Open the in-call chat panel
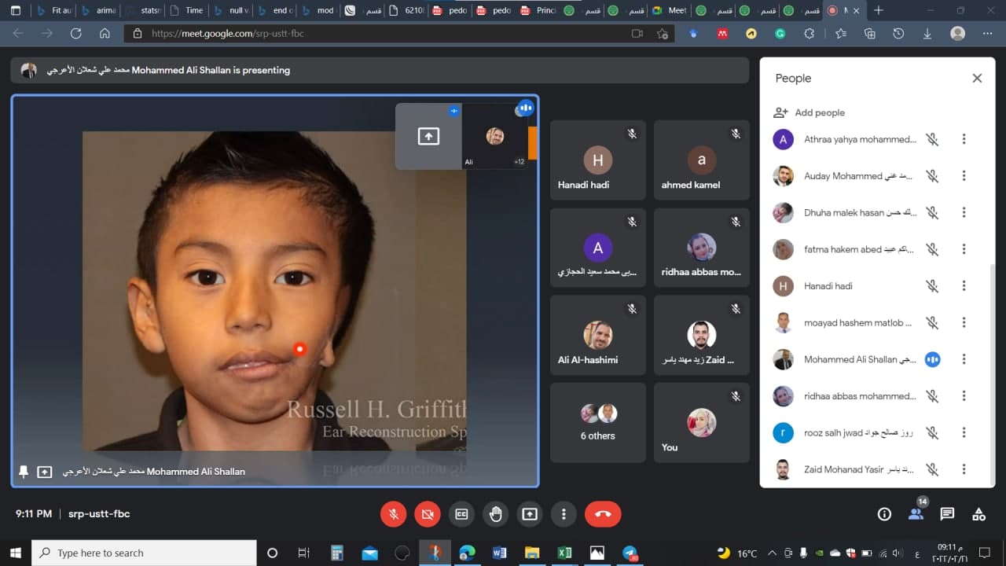This screenshot has height=566, width=1006. (947, 513)
